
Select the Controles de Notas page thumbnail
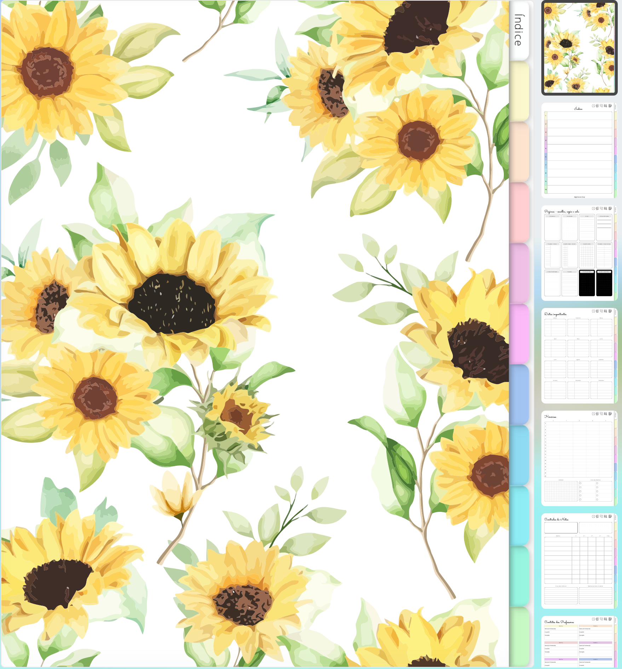coord(578,561)
